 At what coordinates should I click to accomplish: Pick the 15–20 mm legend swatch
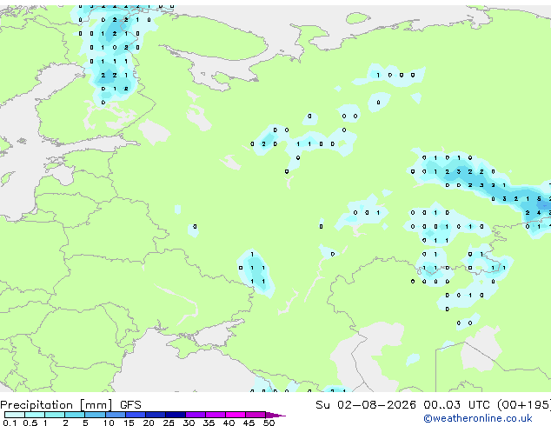136,415
